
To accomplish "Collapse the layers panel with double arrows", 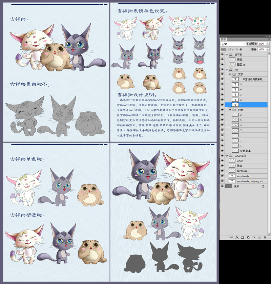I will pyautogui.click(x=267, y=36).
